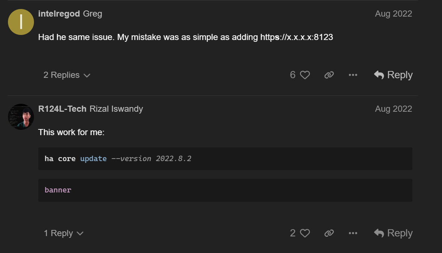Expand 1 Reply under R124L-Tech's post
Viewport: 442px width, 253px height.
[x=63, y=233]
